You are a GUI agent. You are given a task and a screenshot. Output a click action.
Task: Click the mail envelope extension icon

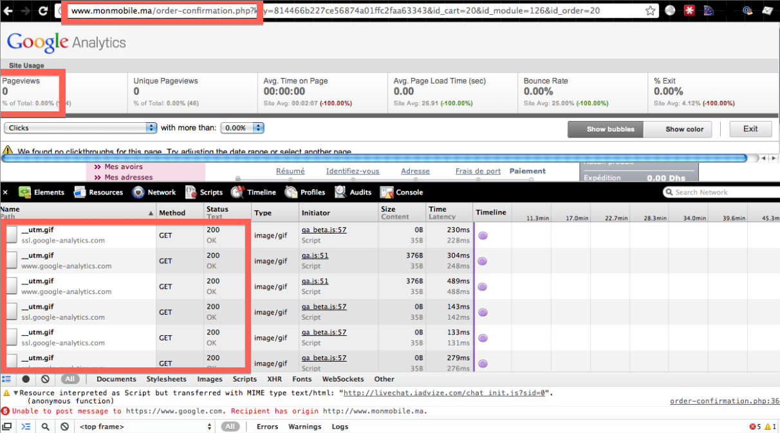click(768, 10)
